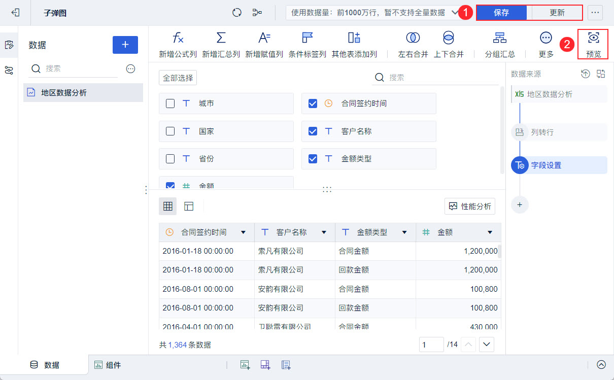Open the 条件标签列 flag tool

307,38
